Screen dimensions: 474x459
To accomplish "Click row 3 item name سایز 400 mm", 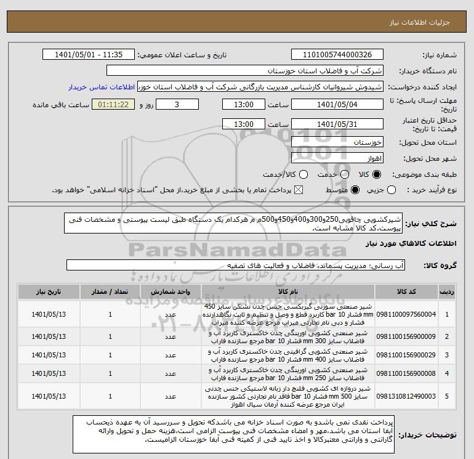I will click(288, 355).
